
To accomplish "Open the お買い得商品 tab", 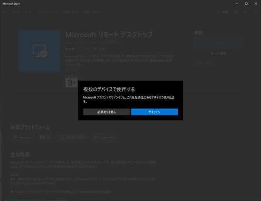I will coord(92,12).
